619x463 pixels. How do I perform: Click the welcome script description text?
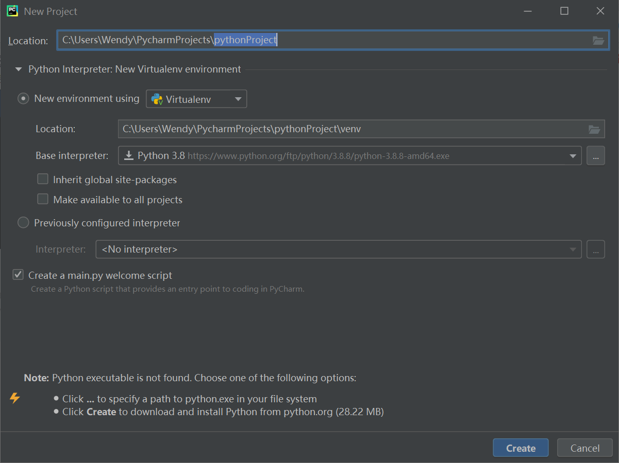(x=168, y=289)
